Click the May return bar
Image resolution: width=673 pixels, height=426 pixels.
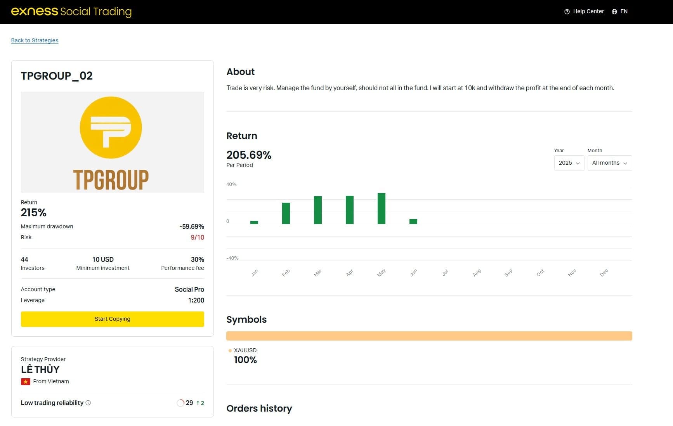click(x=382, y=209)
